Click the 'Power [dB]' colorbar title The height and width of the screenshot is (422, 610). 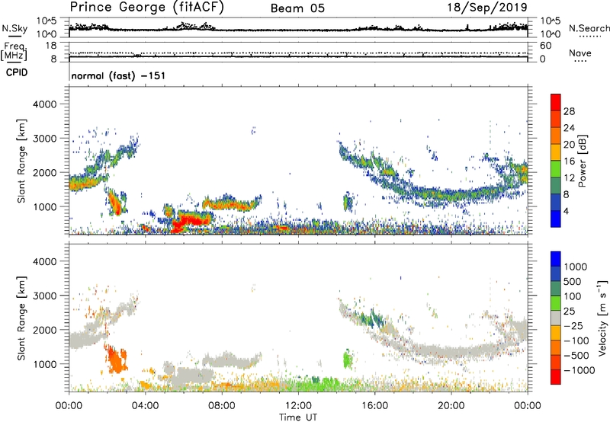(582, 161)
